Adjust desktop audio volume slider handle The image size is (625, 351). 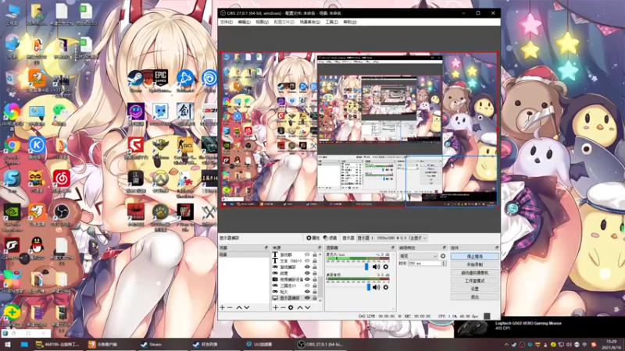coord(369,287)
